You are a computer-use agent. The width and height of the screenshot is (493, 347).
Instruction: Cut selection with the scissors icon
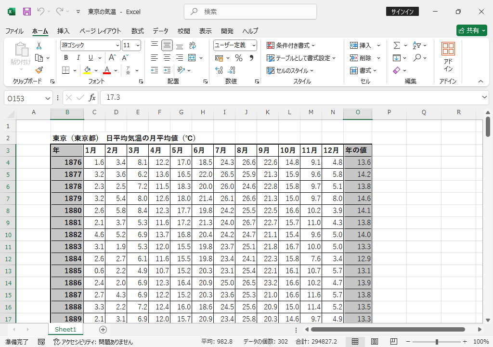coord(39,46)
